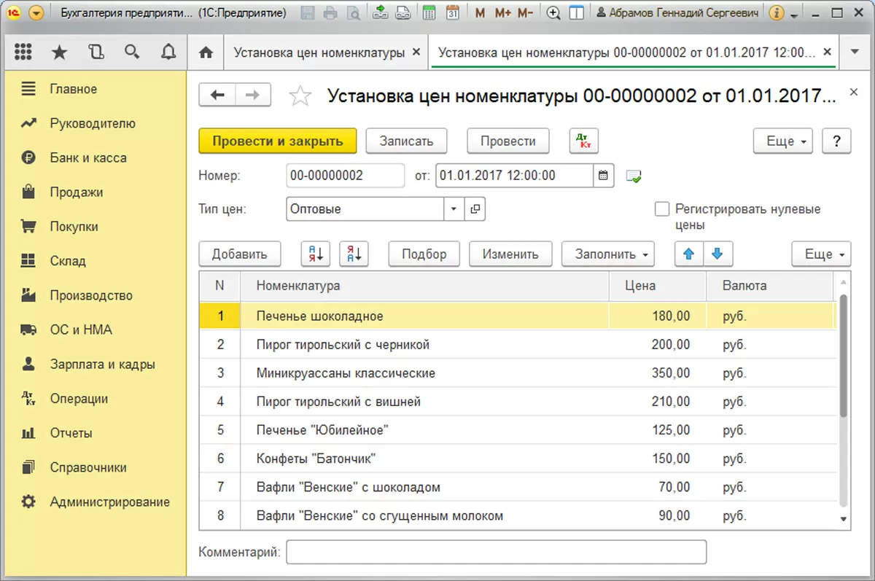Click the sort ascending icon
875x581 pixels.
pos(316,254)
